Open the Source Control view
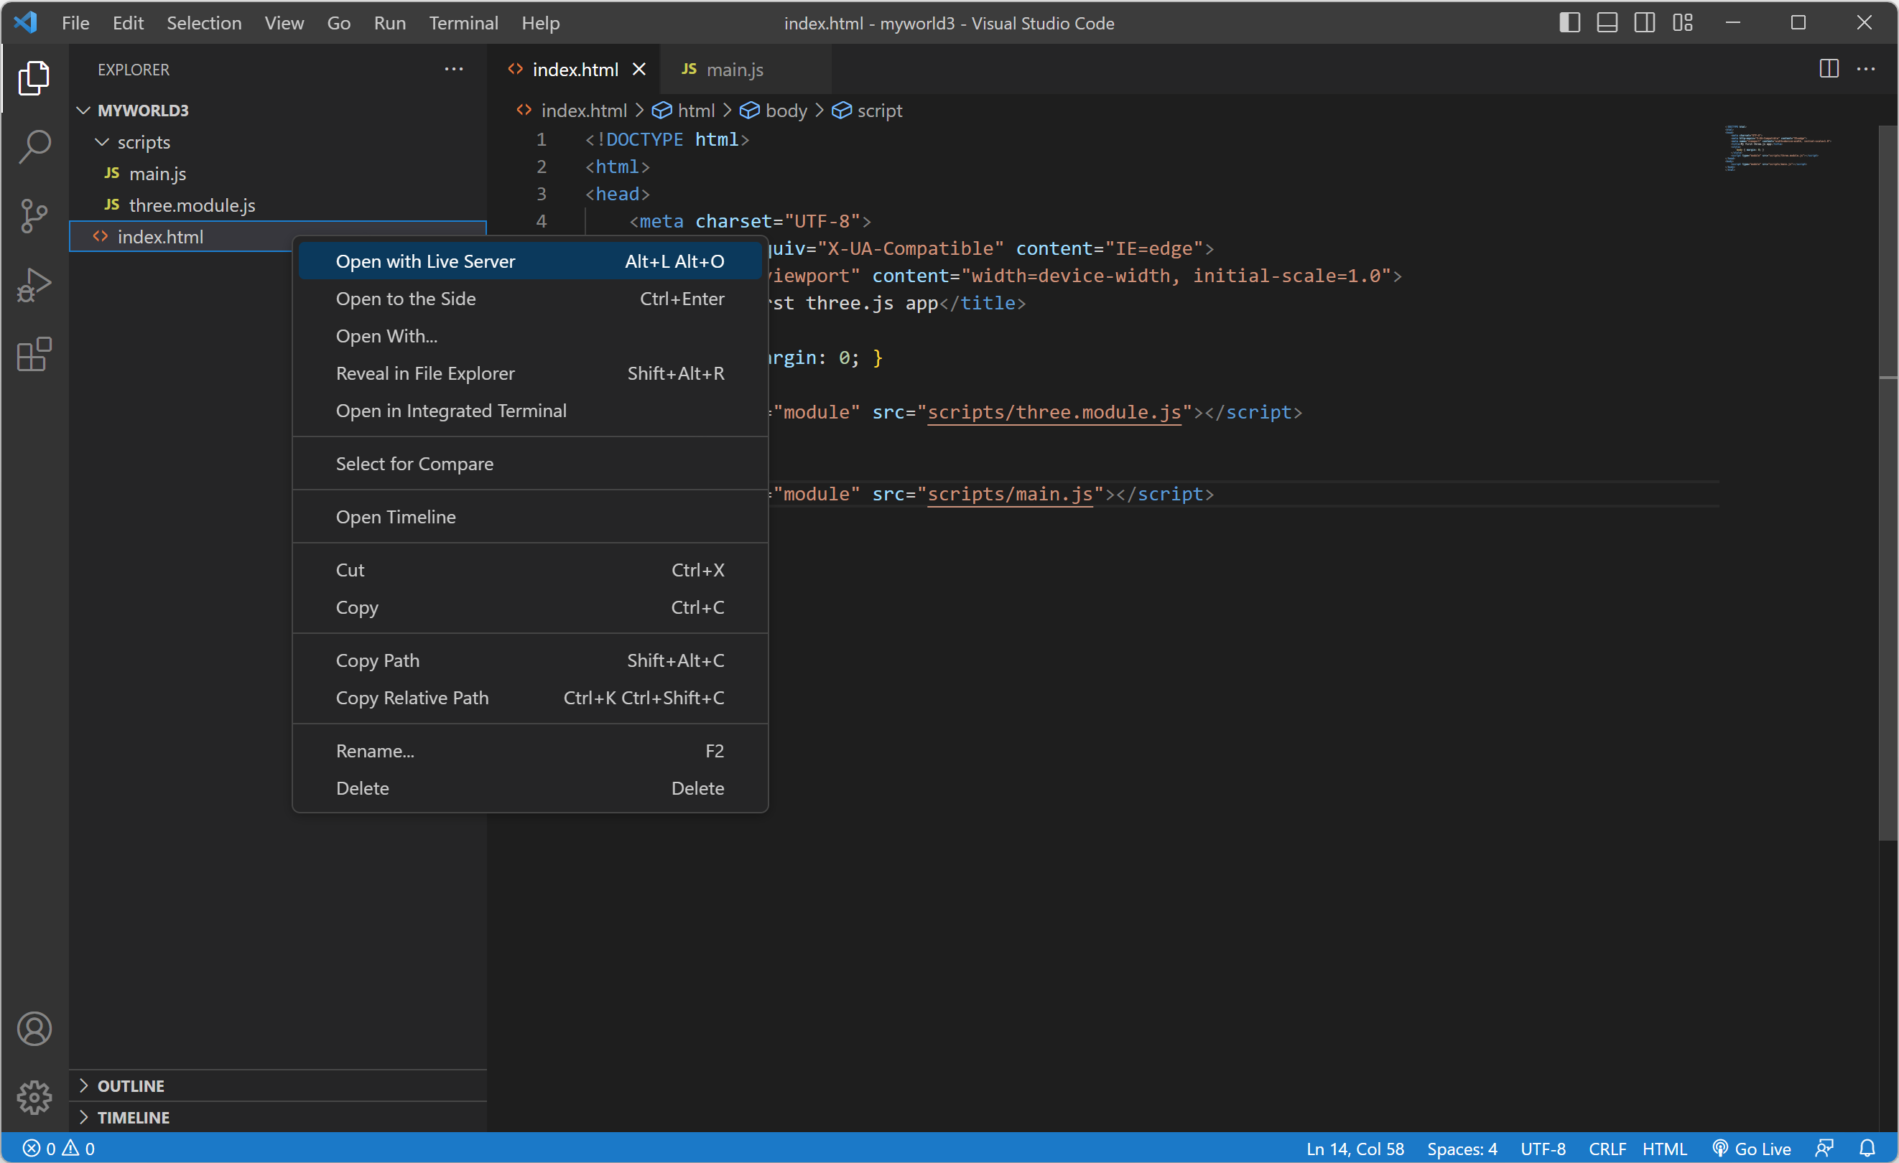The image size is (1899, 1163). tap(34, 215)
